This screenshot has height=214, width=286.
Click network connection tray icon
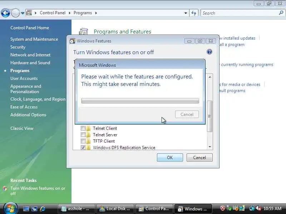click(x=252, y=208)
